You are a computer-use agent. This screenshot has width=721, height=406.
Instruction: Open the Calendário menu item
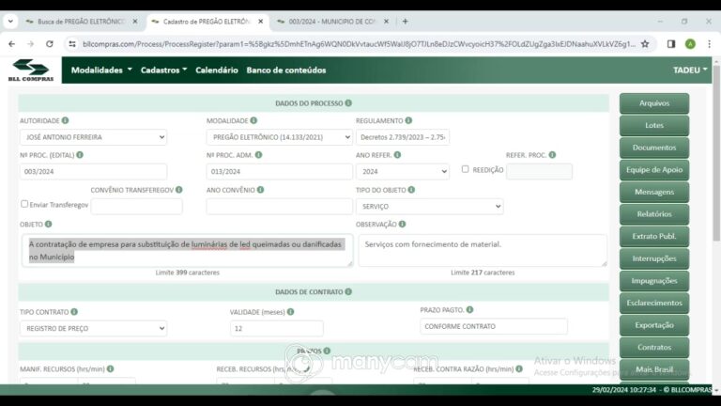(x=217, y=70)
